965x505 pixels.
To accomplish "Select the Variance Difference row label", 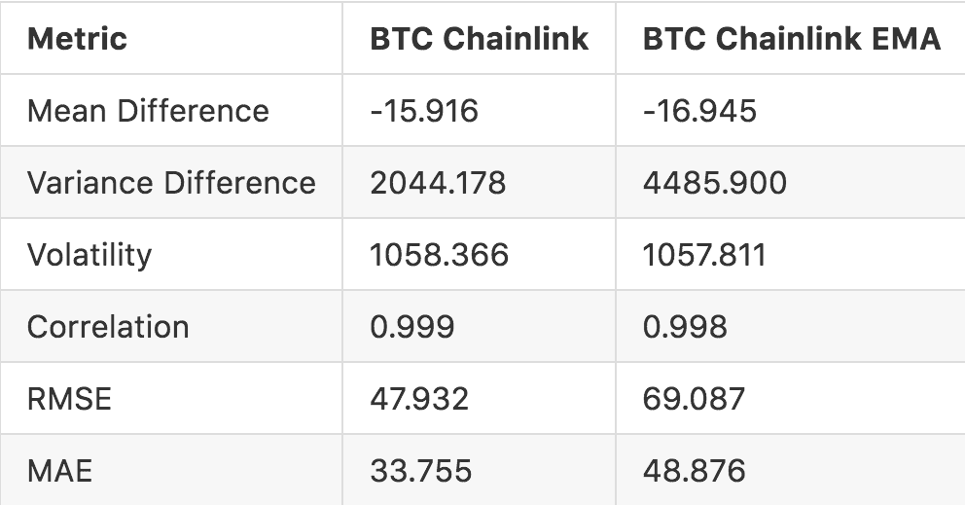I will pos(171,183).
